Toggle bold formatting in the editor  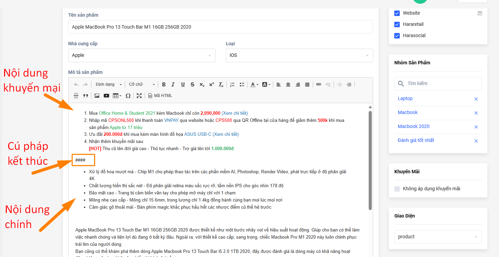pos(164,84)
